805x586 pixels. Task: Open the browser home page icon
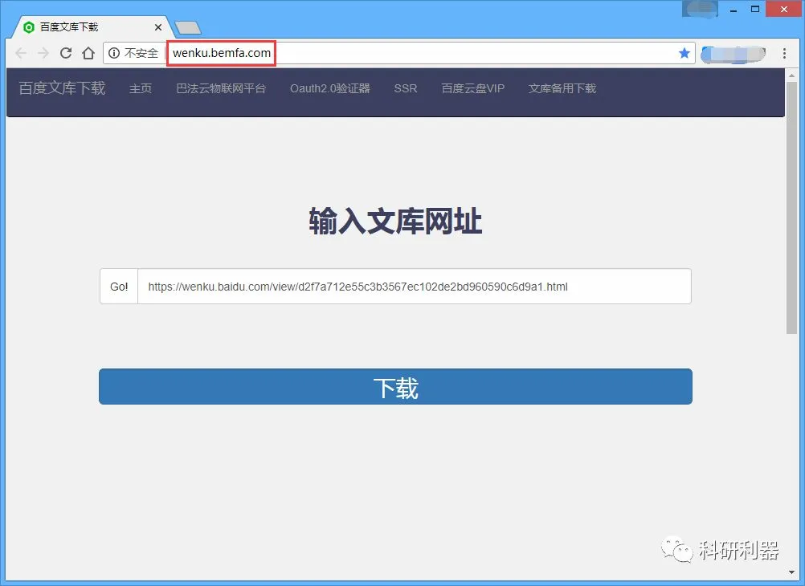point(88,53)
